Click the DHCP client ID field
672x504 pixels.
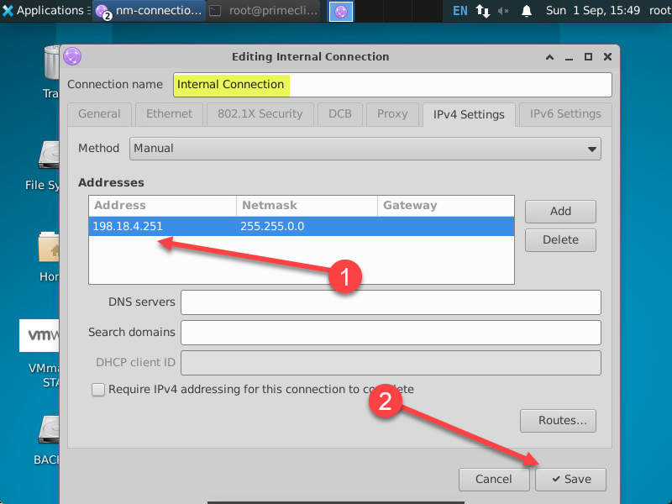(x=391, y=363)
